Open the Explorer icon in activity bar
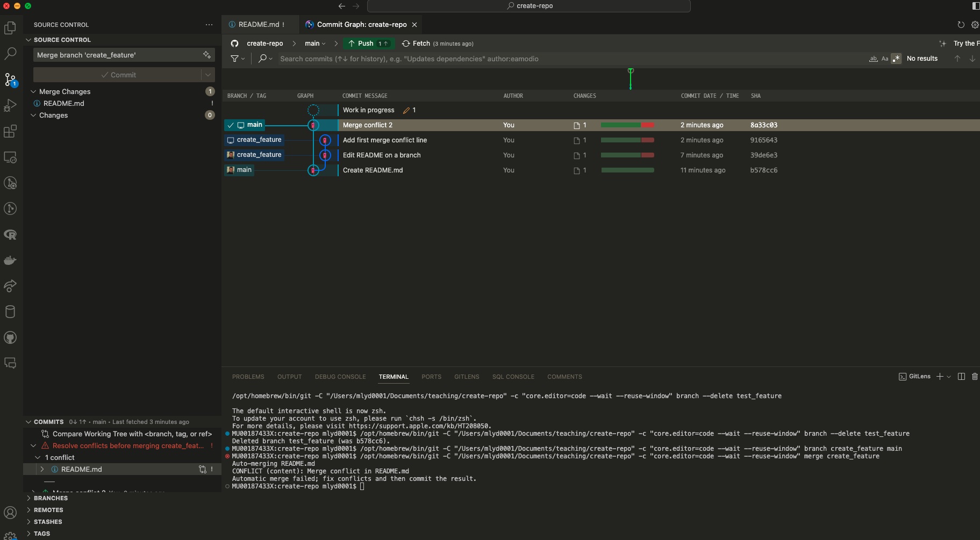The width and height of the screenshot is (980, 540). pyautogui.click(x=10, y=28)
